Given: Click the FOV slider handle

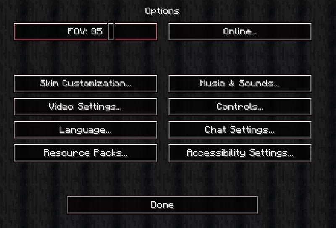Looking at the screenshot, I should (x=110, y=31).
